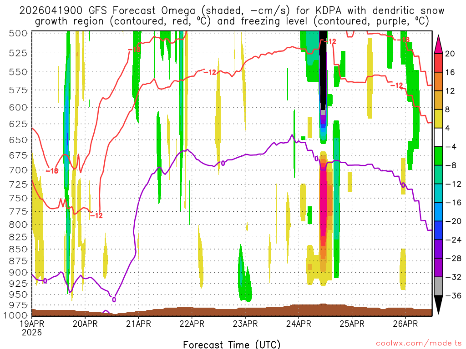Click the Forecast Time (UTC) axis title
This screenshot has height=349, width=466.
(x=232, y=344)
